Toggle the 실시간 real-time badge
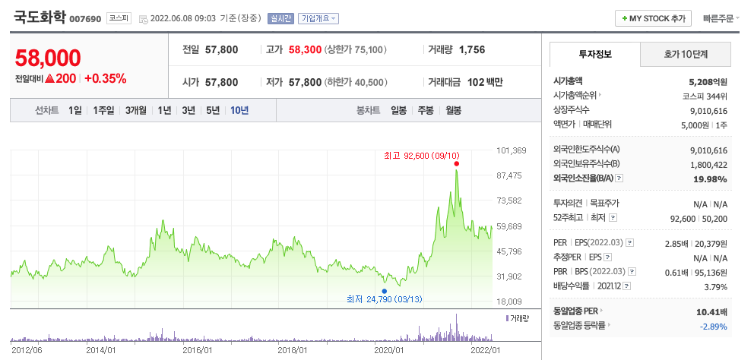 coord(280,18)
